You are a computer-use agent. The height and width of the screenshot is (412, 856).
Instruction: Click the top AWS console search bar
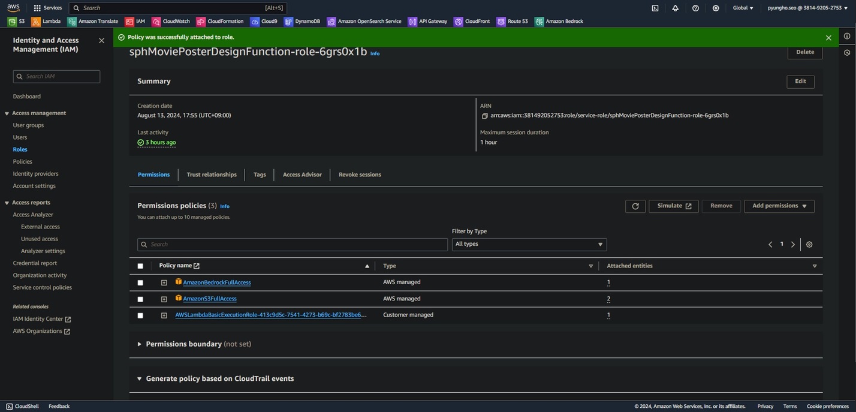click(x=178, y=8)
